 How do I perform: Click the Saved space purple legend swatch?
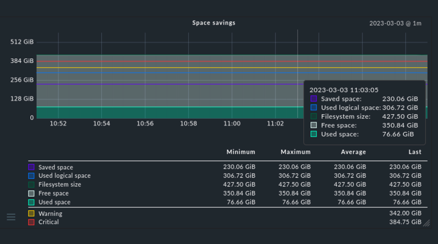[x=31, y=167]
